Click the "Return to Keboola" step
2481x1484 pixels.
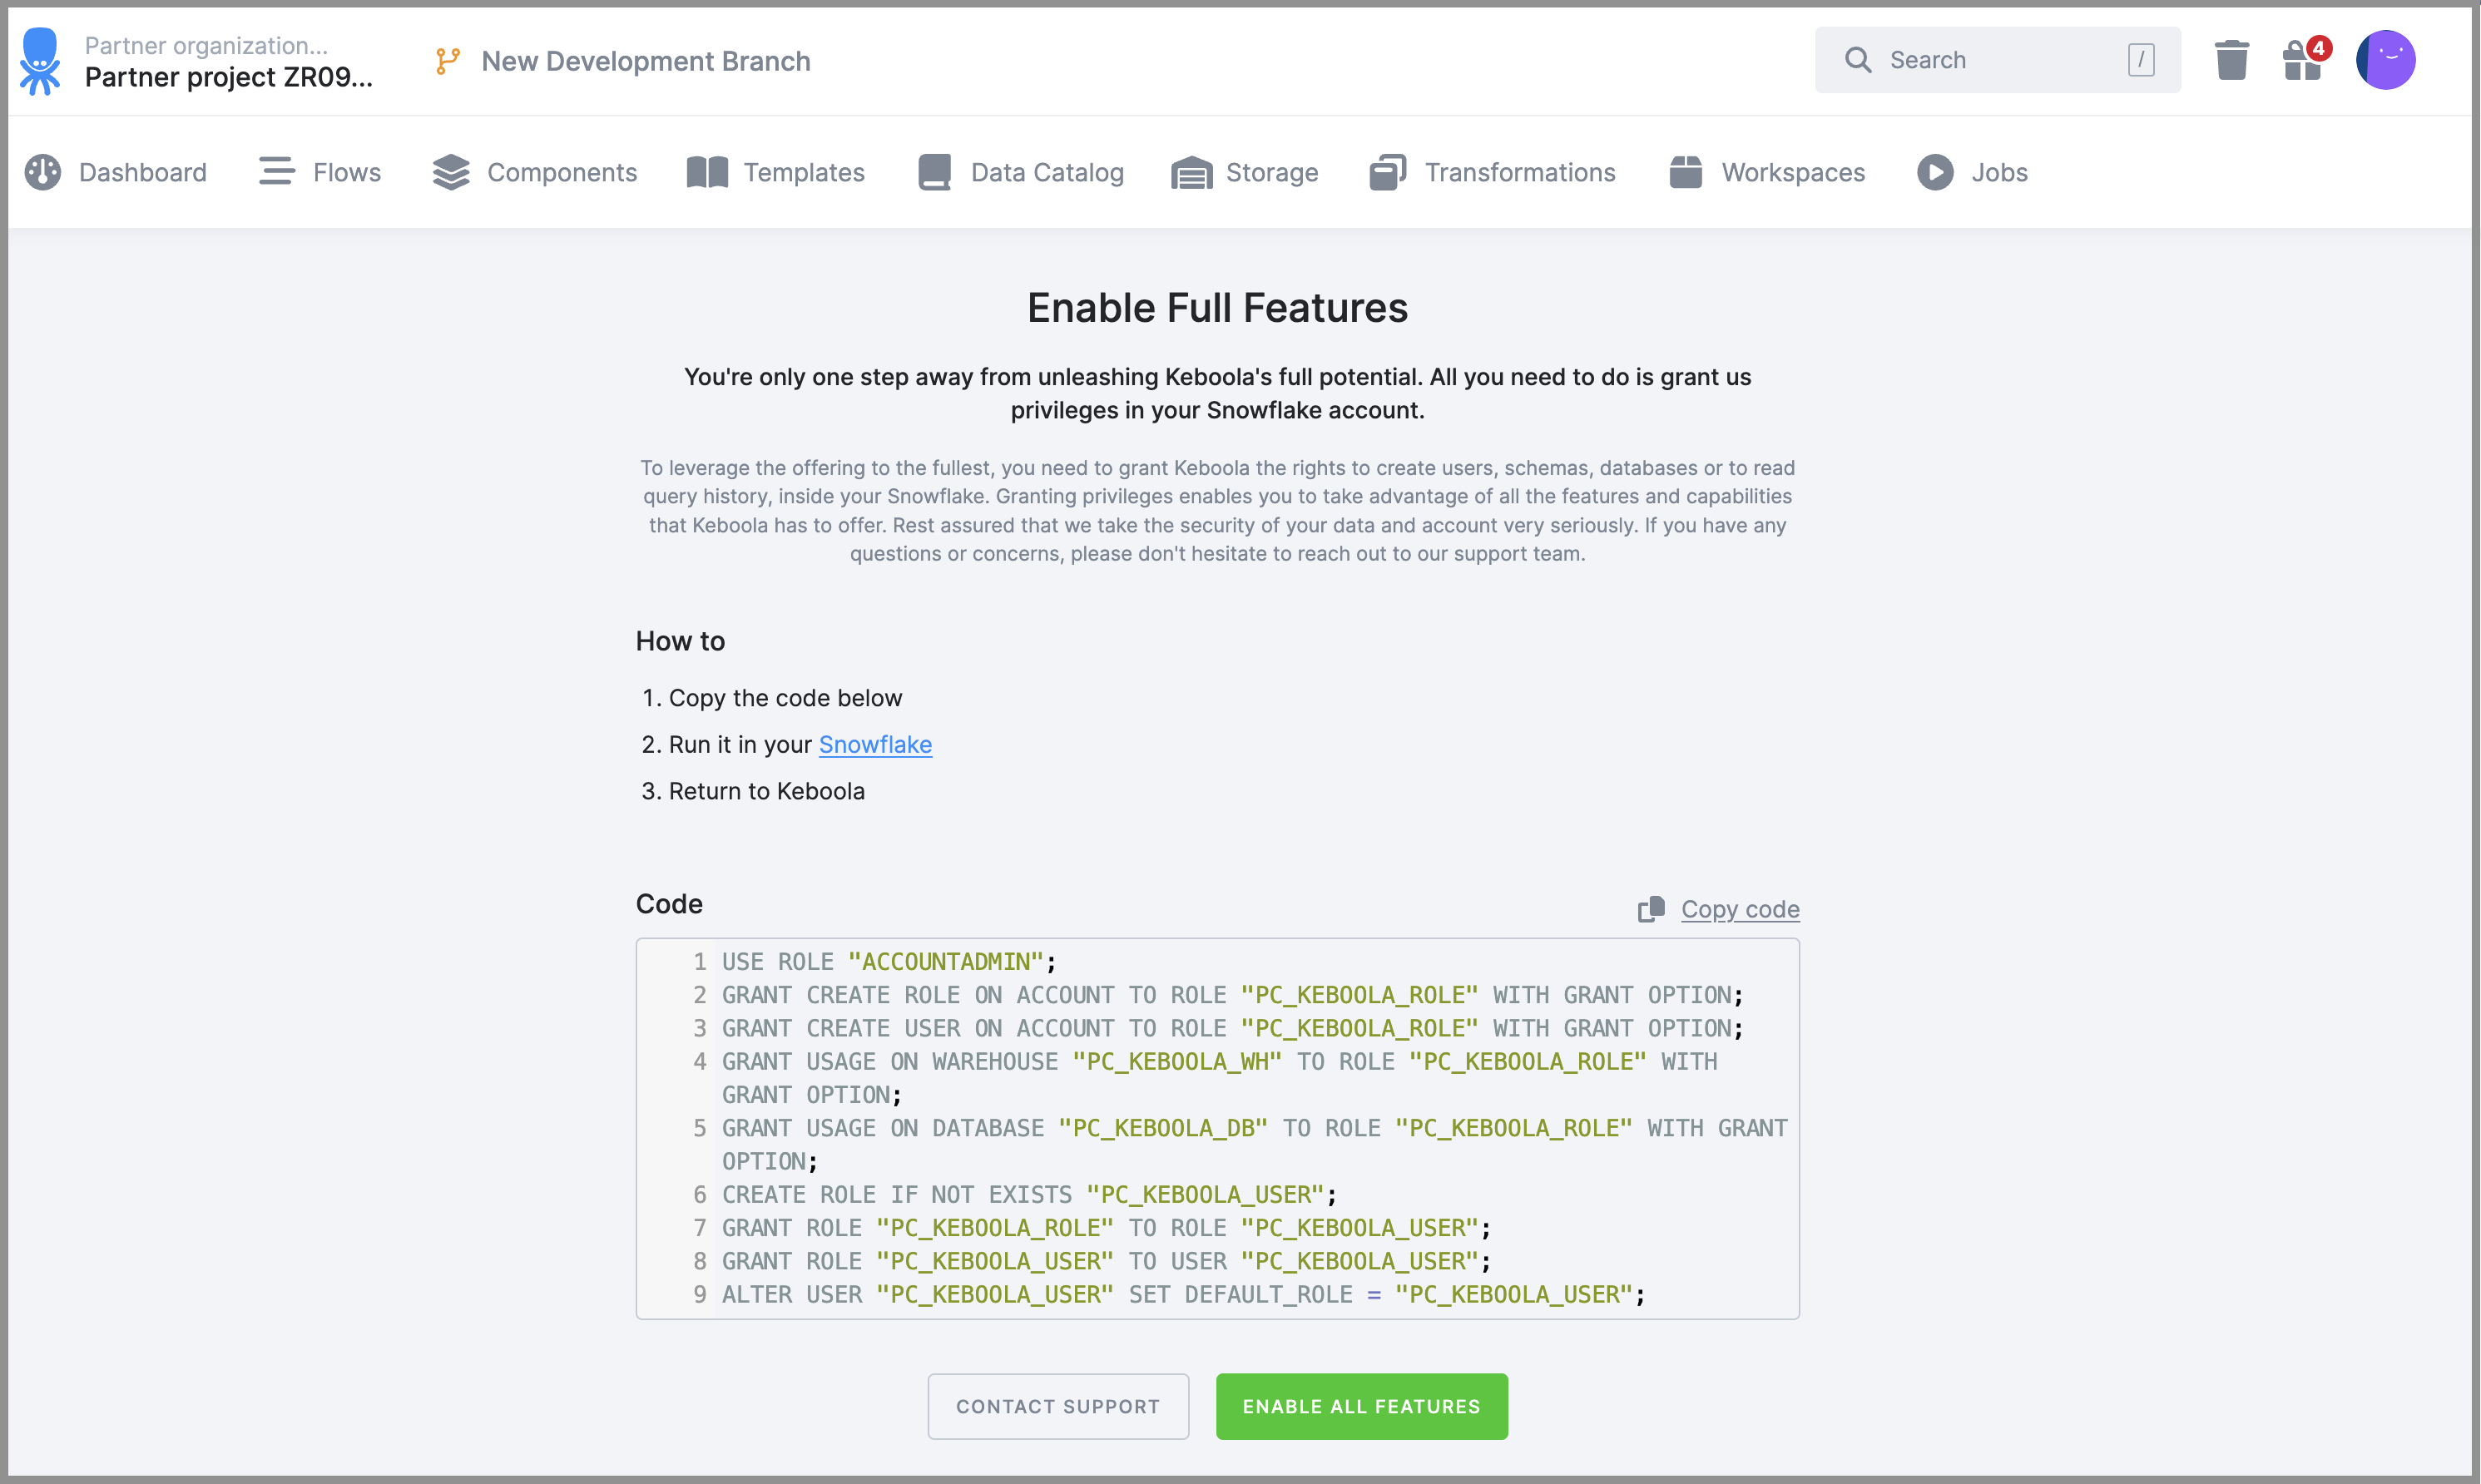pos(767,791)
